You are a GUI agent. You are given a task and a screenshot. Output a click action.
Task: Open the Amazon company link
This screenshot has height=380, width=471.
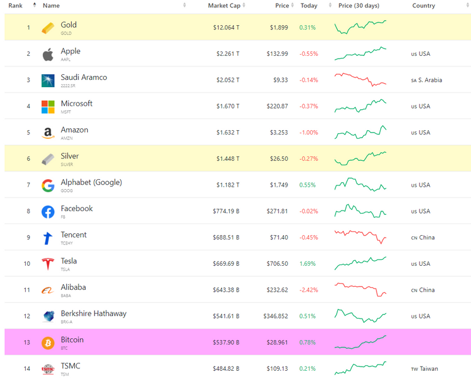(x=74, y=130)
